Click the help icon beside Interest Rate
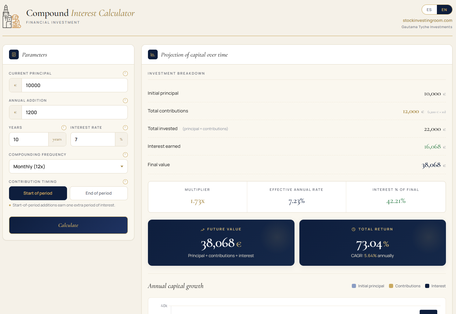The image size is (456, 314). pyautogui.click(x=125, y=128)
